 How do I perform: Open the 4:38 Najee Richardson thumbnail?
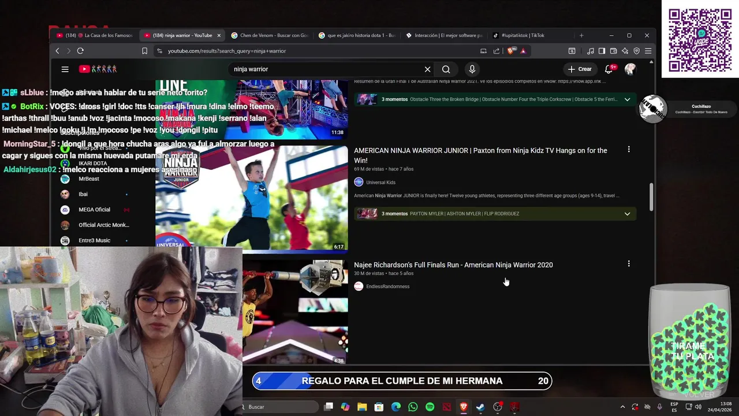[295, 312]
